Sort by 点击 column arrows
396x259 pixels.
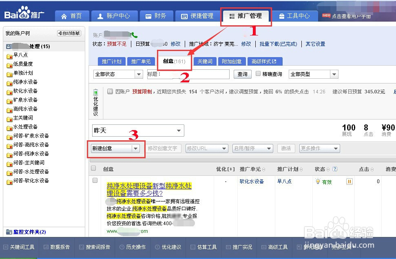point(372,169)
